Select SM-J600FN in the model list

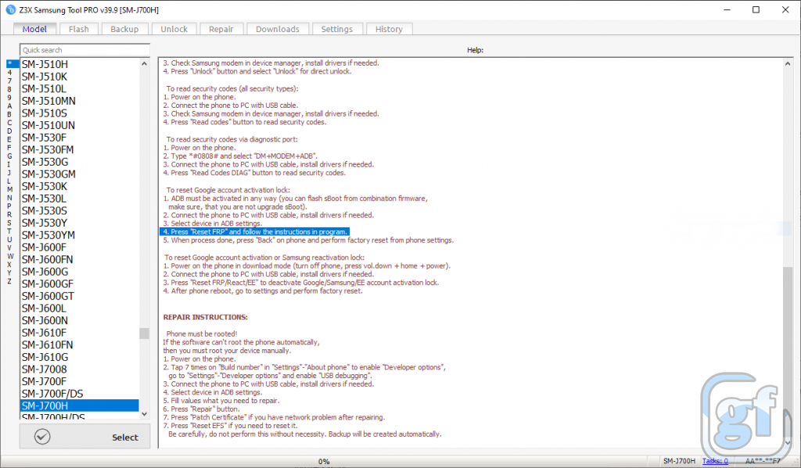[x=79, y=259]
